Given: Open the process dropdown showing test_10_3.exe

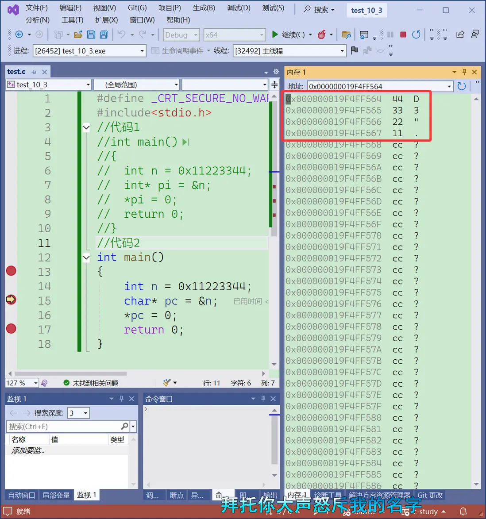Looking at the screenshot, I should [x=89, y=51].
